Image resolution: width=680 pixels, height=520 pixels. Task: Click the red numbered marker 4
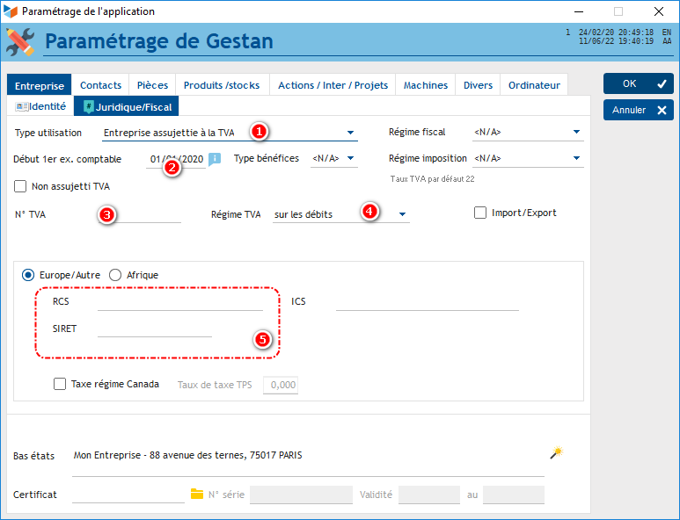(370, 213)
